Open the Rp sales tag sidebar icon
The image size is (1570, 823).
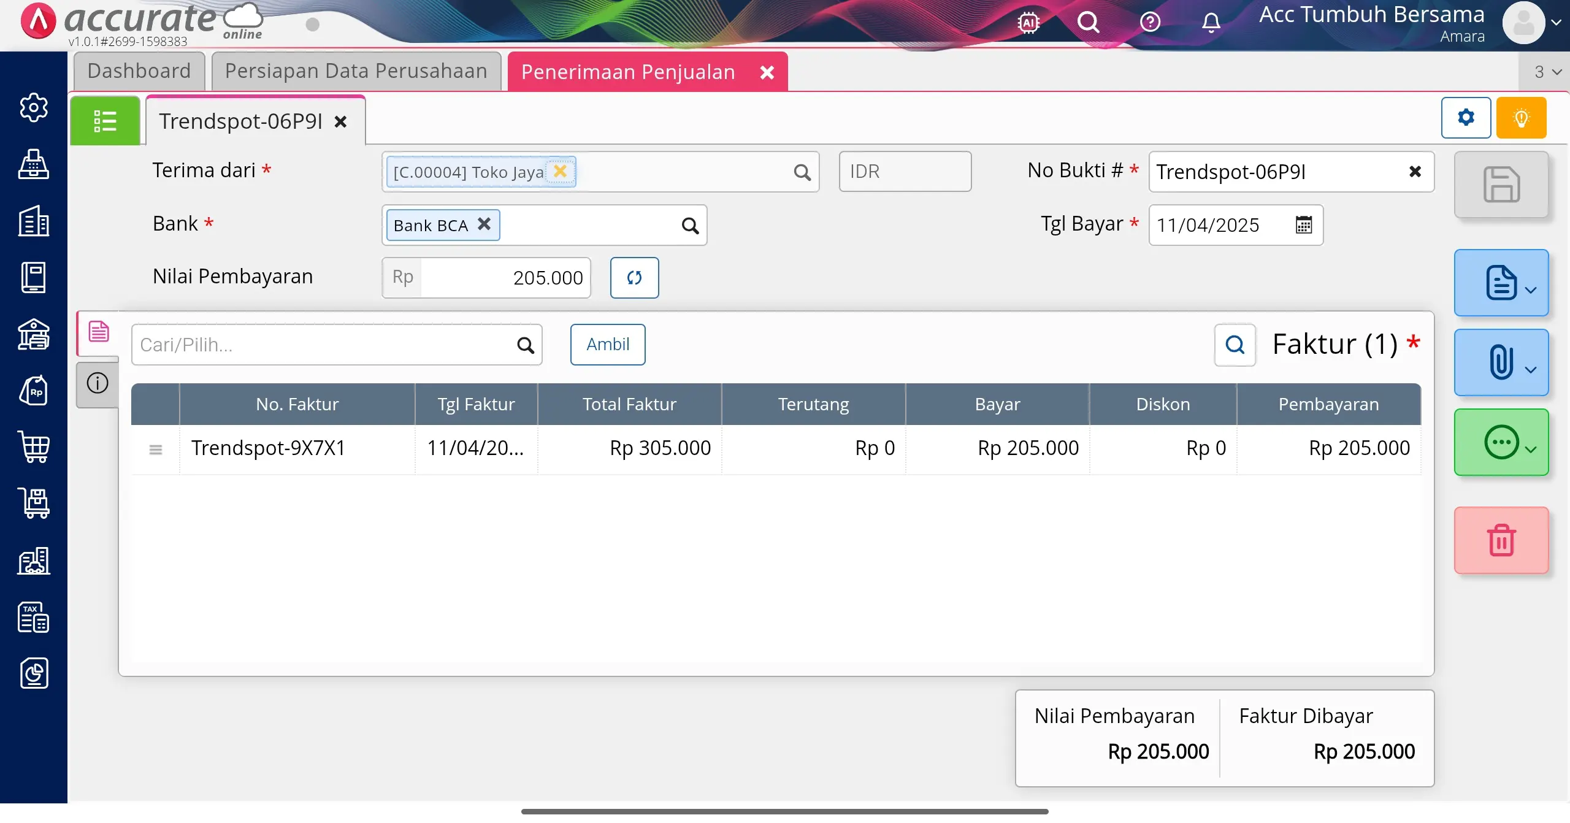(34, 391)
